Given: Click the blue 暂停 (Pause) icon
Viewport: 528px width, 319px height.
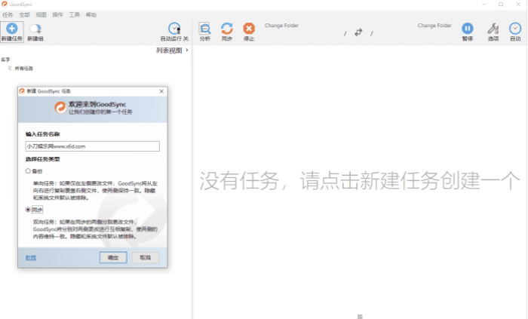Looking at the screenshot, I should point(468,29).
